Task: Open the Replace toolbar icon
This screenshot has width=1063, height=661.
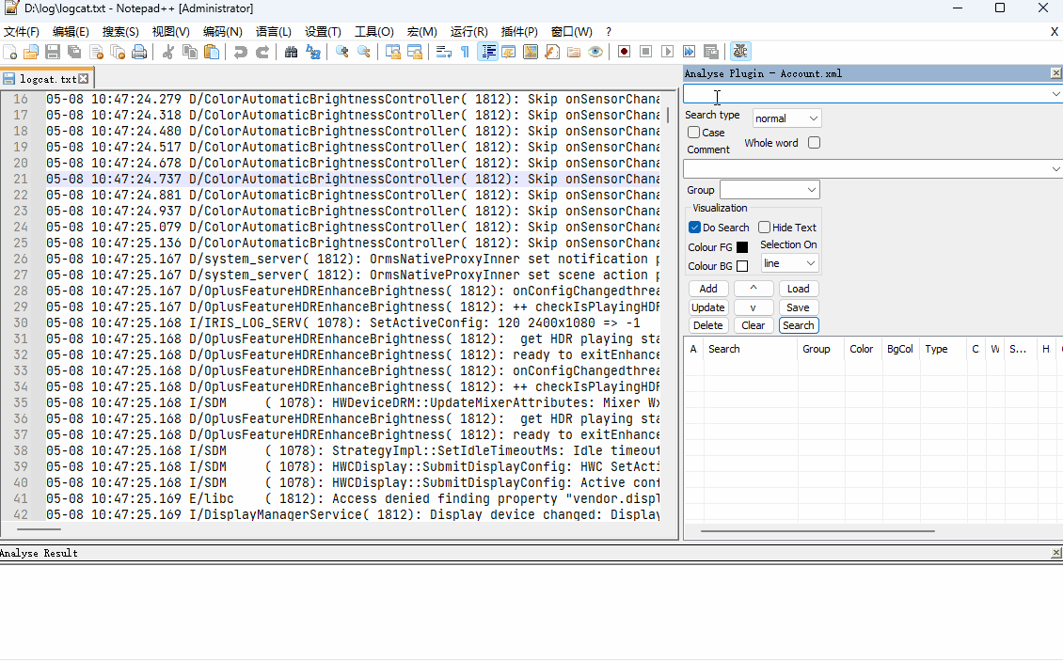Action: tap(313, 52)
